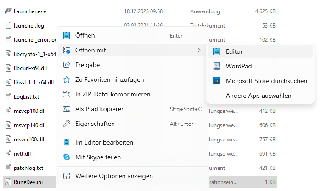327x191 pixels.
Task: Choose Mit Skype teilen
Action: 98,157
